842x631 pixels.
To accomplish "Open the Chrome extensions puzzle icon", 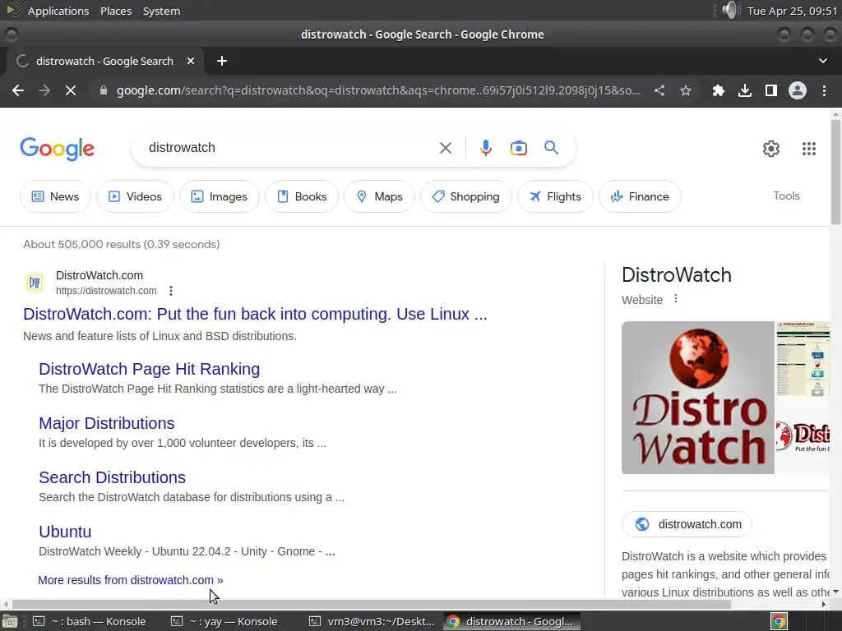I will click(x=718, y=90).
